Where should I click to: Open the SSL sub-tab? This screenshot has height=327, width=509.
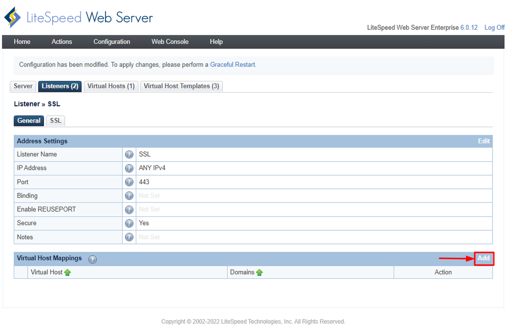tap(55, 120)
